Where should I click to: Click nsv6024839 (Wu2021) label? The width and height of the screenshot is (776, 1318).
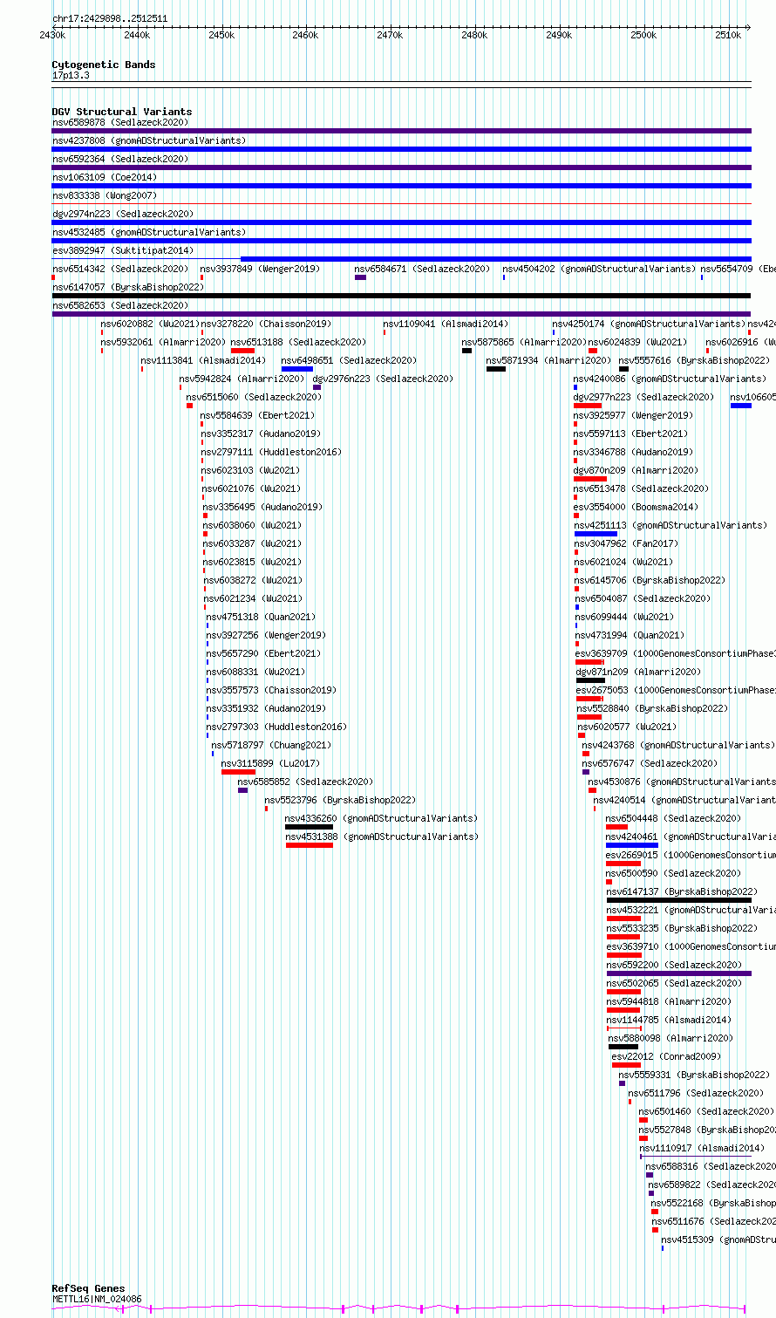pos(638,343)
